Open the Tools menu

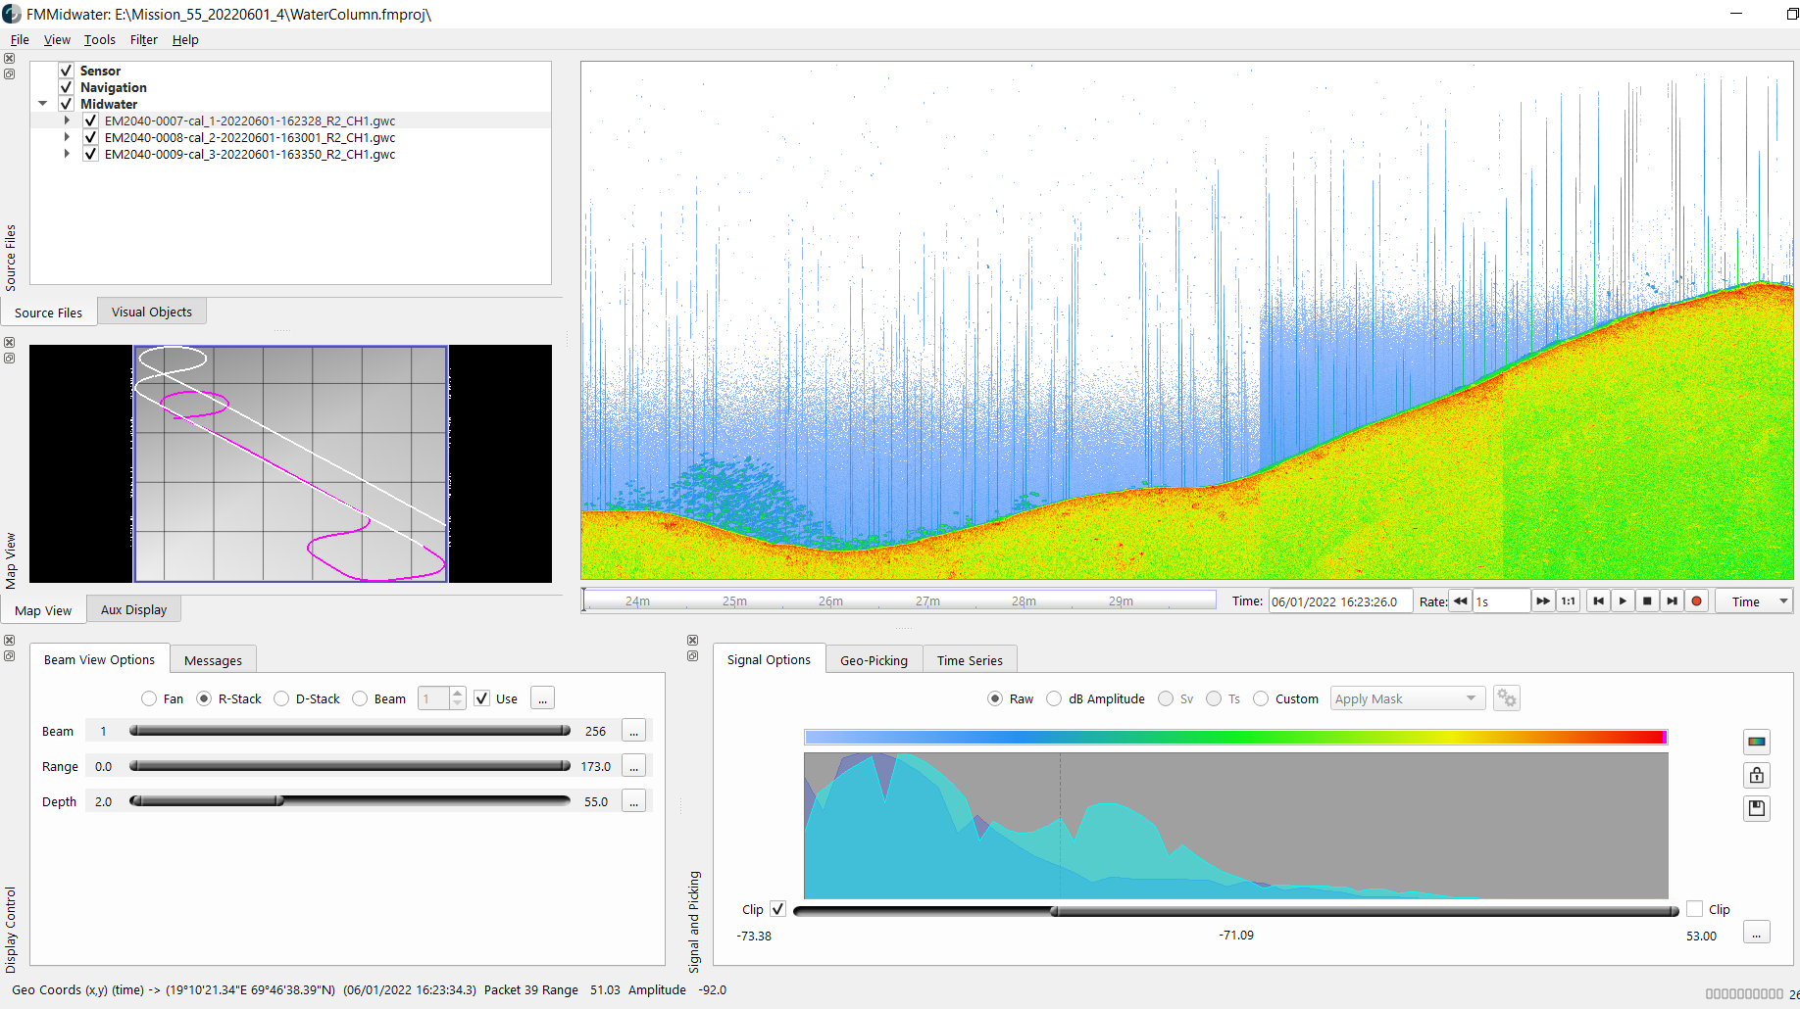point(99,39)
